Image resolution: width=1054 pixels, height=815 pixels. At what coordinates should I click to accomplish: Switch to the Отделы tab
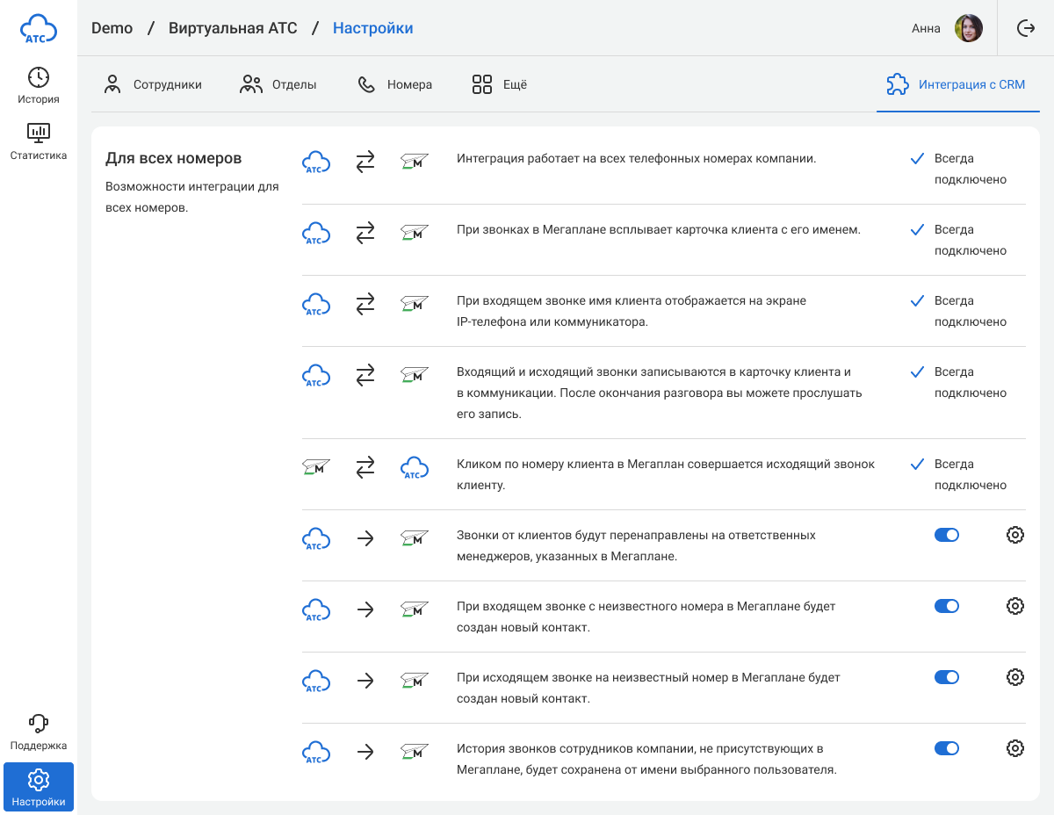click(278, 85)
